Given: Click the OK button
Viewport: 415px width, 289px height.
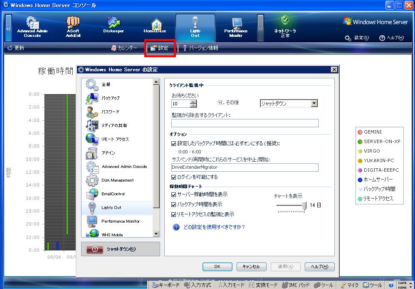Looking at the screenshot, I should (x=217, y=267).
